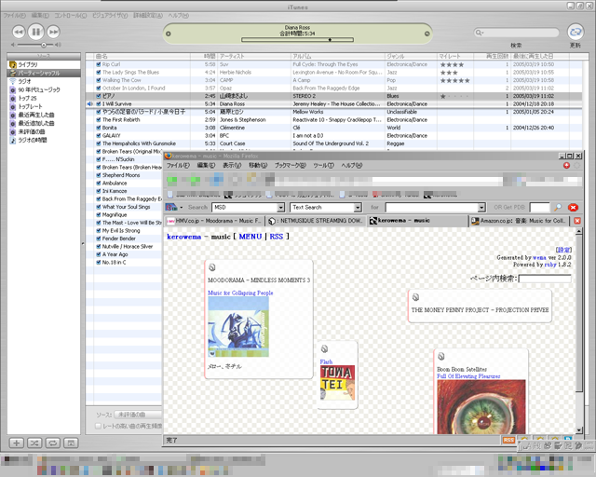Uncheck I Will Survive checkbox

click(99, 103)
